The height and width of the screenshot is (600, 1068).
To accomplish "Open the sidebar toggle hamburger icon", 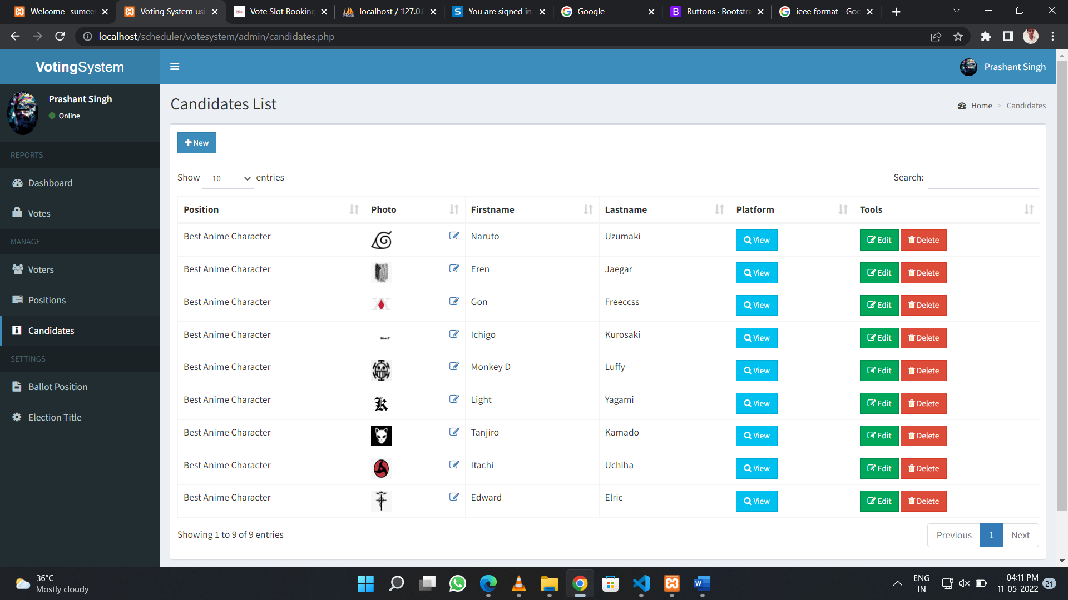I will pyautogui.click(x=175, y=66).
